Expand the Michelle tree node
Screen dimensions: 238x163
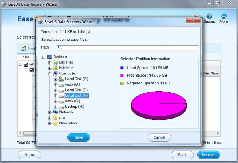(49, 68)
